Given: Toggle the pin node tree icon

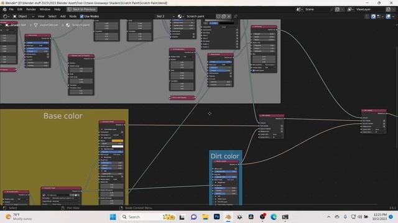Looking at the screenshot, I should coord(236,17).
